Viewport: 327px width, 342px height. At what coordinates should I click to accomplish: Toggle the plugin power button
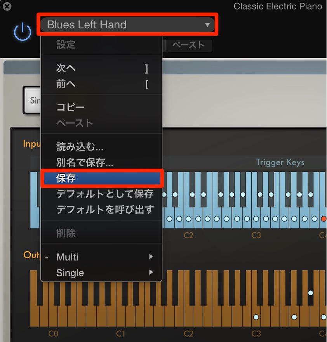click(23, 32)
